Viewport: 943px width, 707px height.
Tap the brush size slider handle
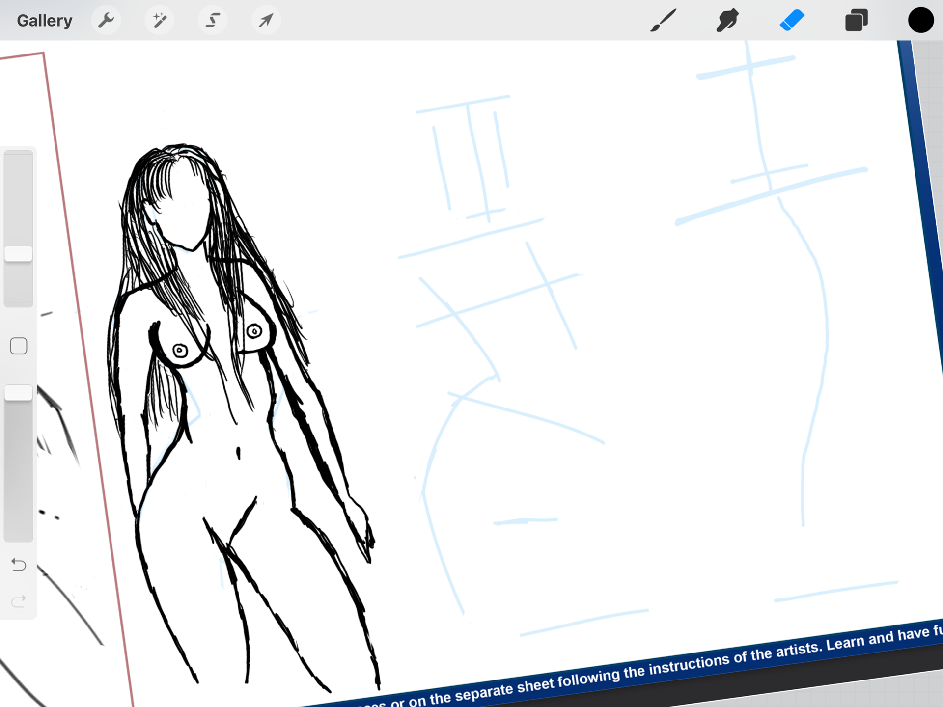click(x=19, y=254)
